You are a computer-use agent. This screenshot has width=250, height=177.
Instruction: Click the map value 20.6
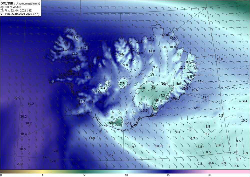20,164
